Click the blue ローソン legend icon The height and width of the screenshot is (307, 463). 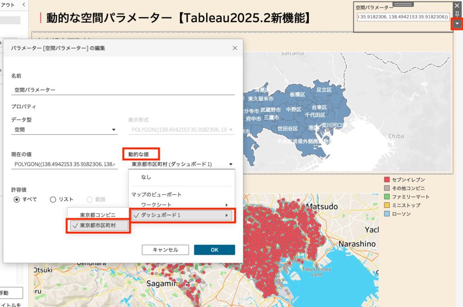pos(387,214)
